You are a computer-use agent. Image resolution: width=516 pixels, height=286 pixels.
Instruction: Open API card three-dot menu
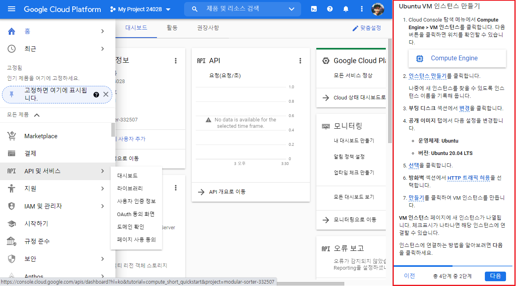point(300,61)
